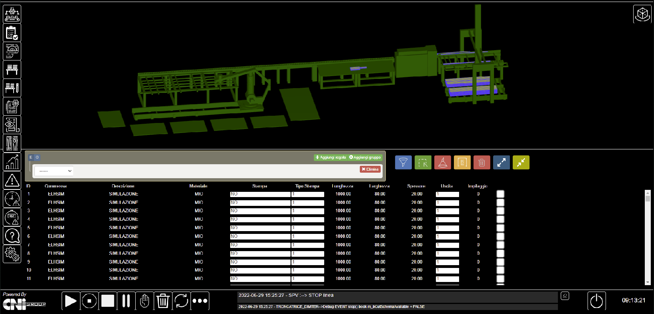Click the Tipo Stampa field in row 3

tap(308, 211)
